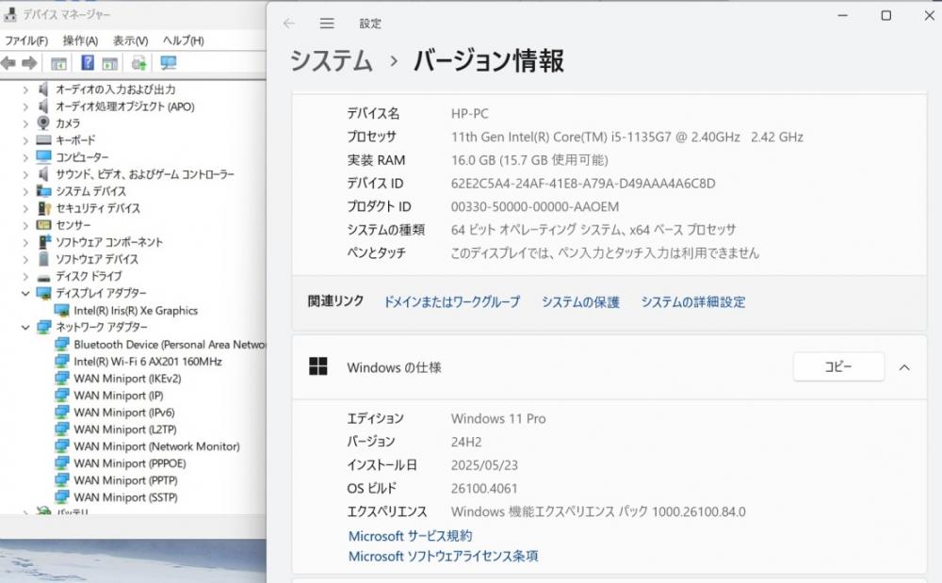Click the properties pane toolbar icon
Image resolution: width=942 pixels, height=583 pixels.
109,63
